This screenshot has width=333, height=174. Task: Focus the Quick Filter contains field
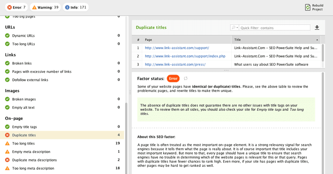(275, 28)
